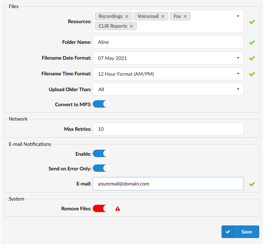The image size is (275, 251).
Task: Remove the Fax tag from Resources
Action: point(185,16)
